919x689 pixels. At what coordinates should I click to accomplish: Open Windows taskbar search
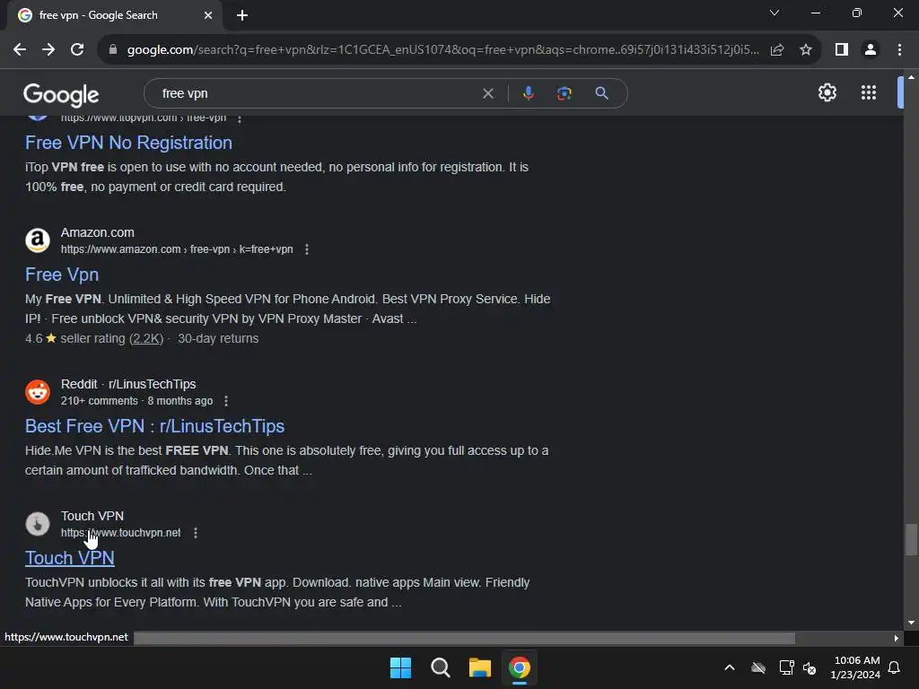click(x=440, y=667)
